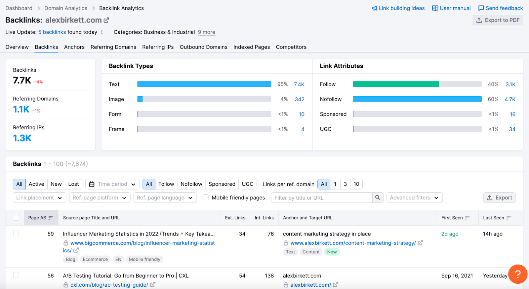Open external link icon next to alexbirkett.com title

point(106,20)
